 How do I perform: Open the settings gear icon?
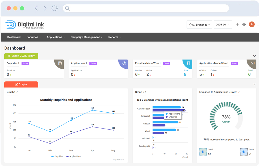244,24
